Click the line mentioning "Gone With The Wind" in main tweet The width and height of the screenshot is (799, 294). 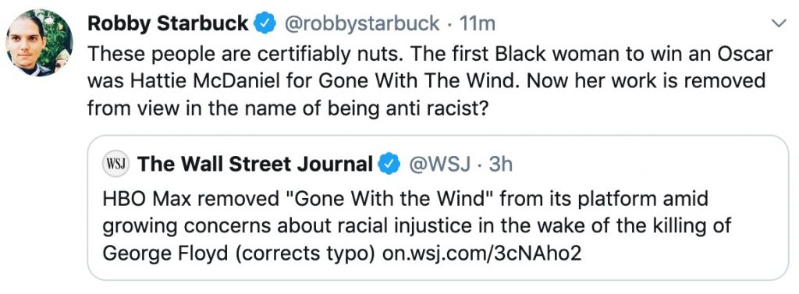pos(427,81)
